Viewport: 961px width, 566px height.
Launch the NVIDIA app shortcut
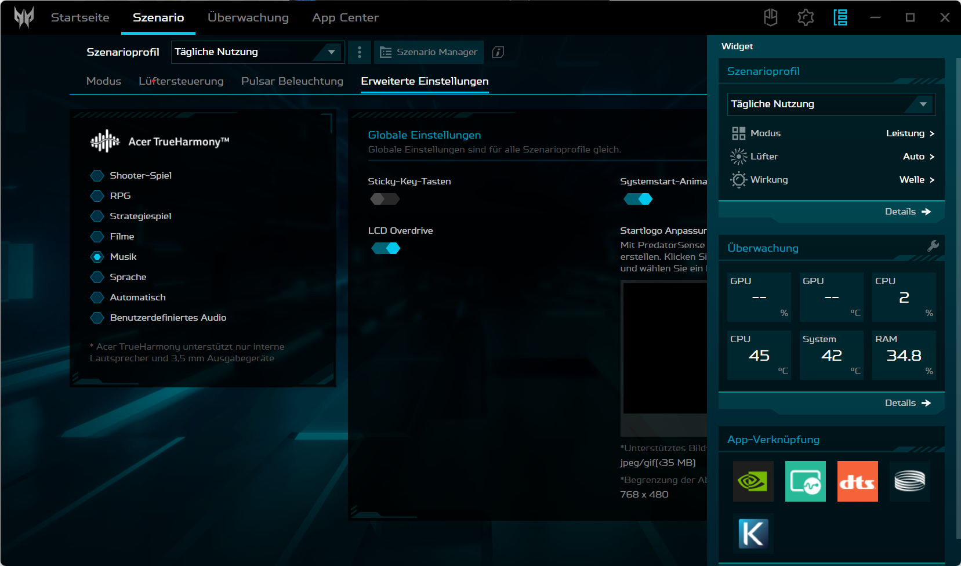[x=753, y=481]
